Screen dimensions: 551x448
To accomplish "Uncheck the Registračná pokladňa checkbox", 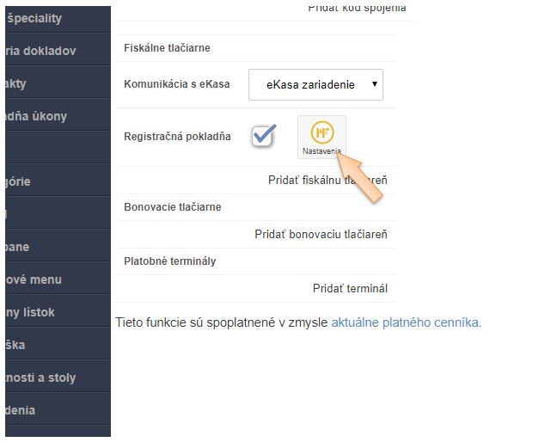I will (263, 136).
